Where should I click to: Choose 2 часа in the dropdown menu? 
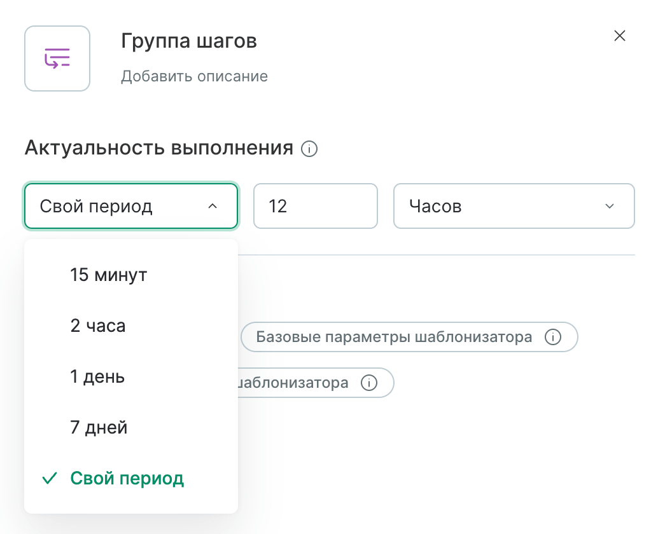point(99,325)
